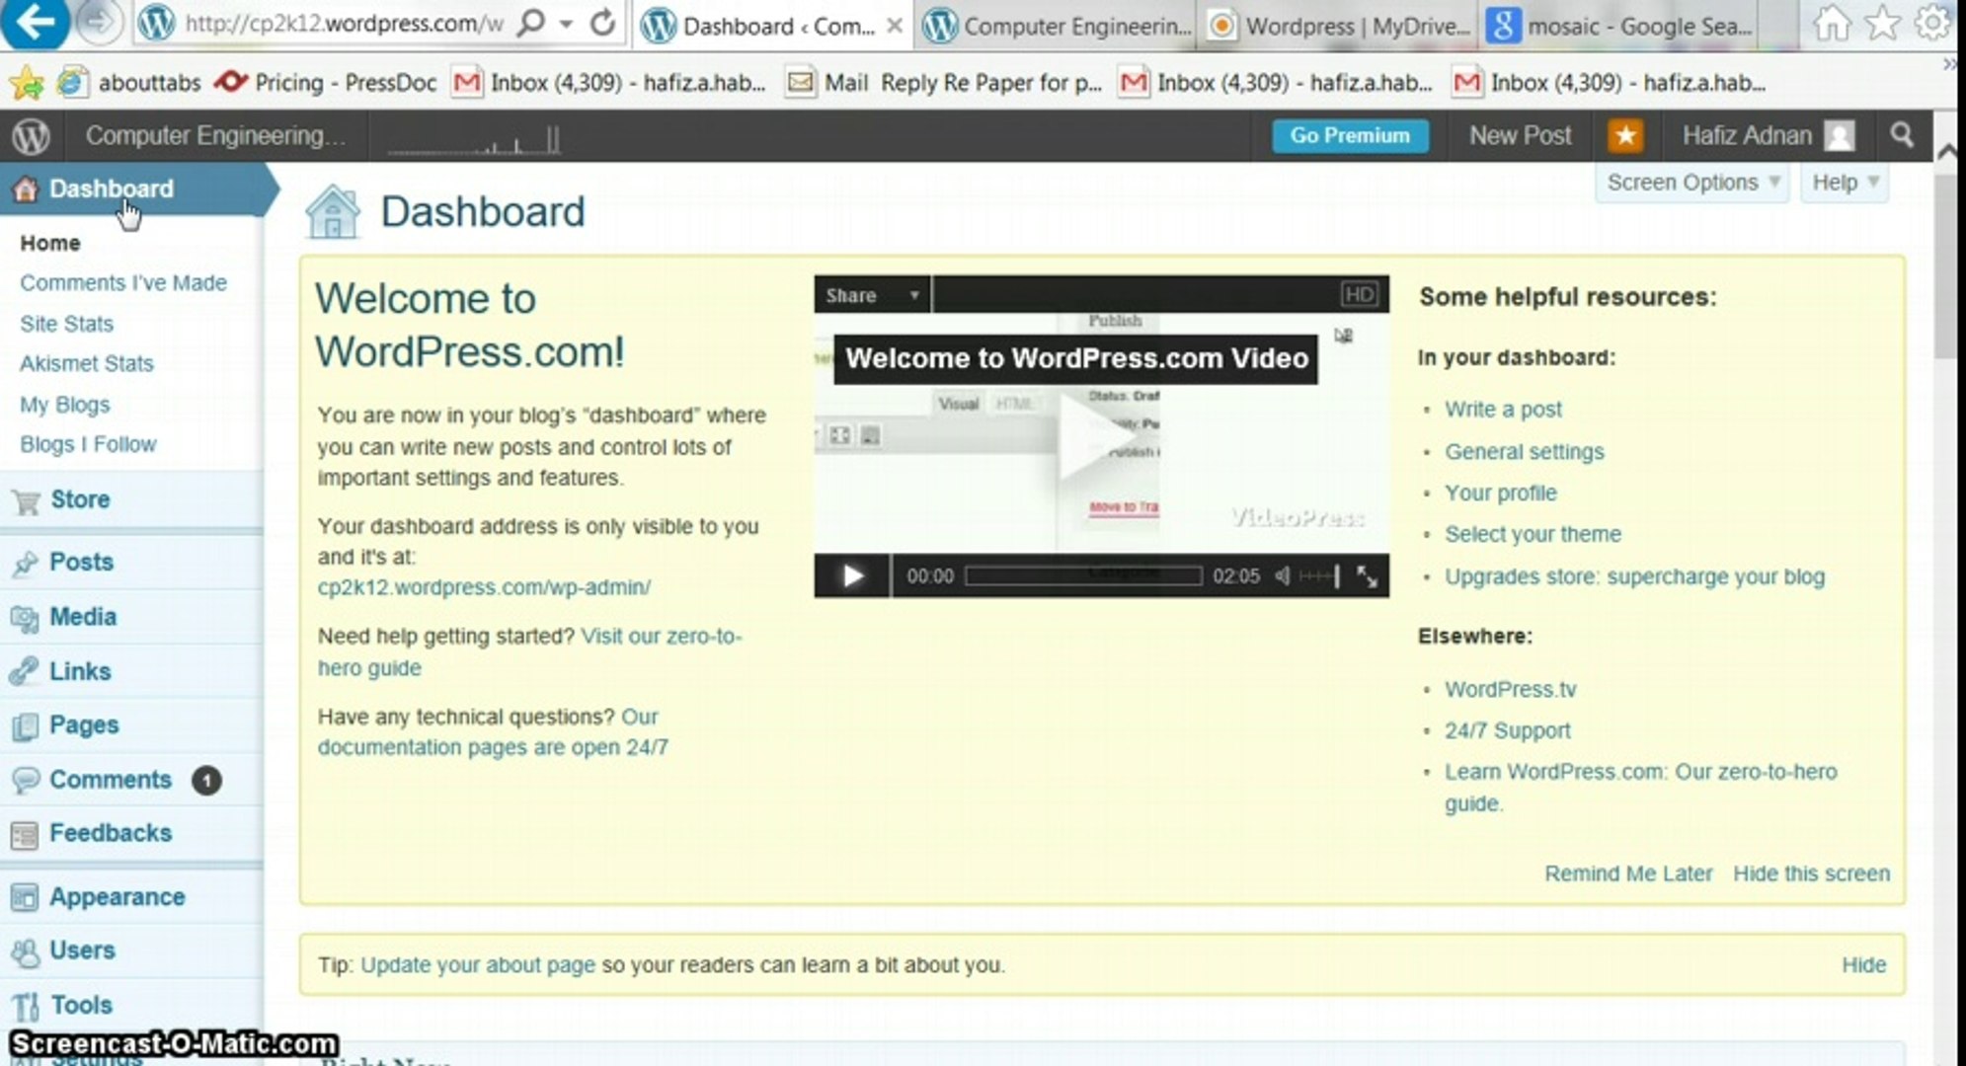Image resolution: width=1966 pixels, height=1066 pixels.
Task: Open the Pricing - PressDoc bookmark
Action: click(325, 83)
